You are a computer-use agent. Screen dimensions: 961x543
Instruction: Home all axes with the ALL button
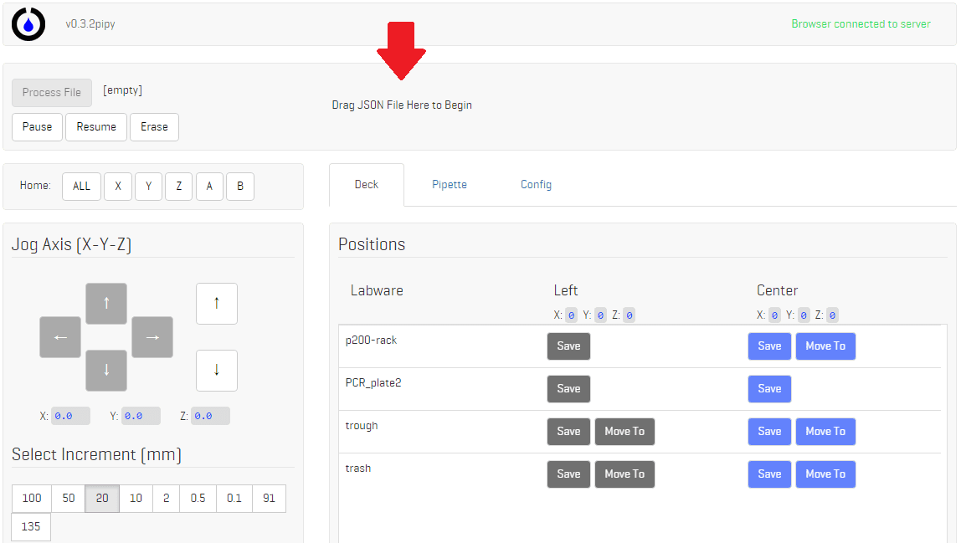tap(81, 186)
